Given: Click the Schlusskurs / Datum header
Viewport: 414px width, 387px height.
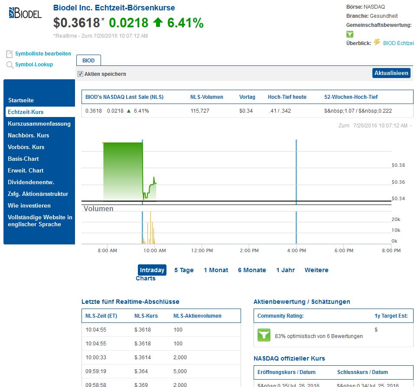Looking at the screenshot, I should pos(362,372).
